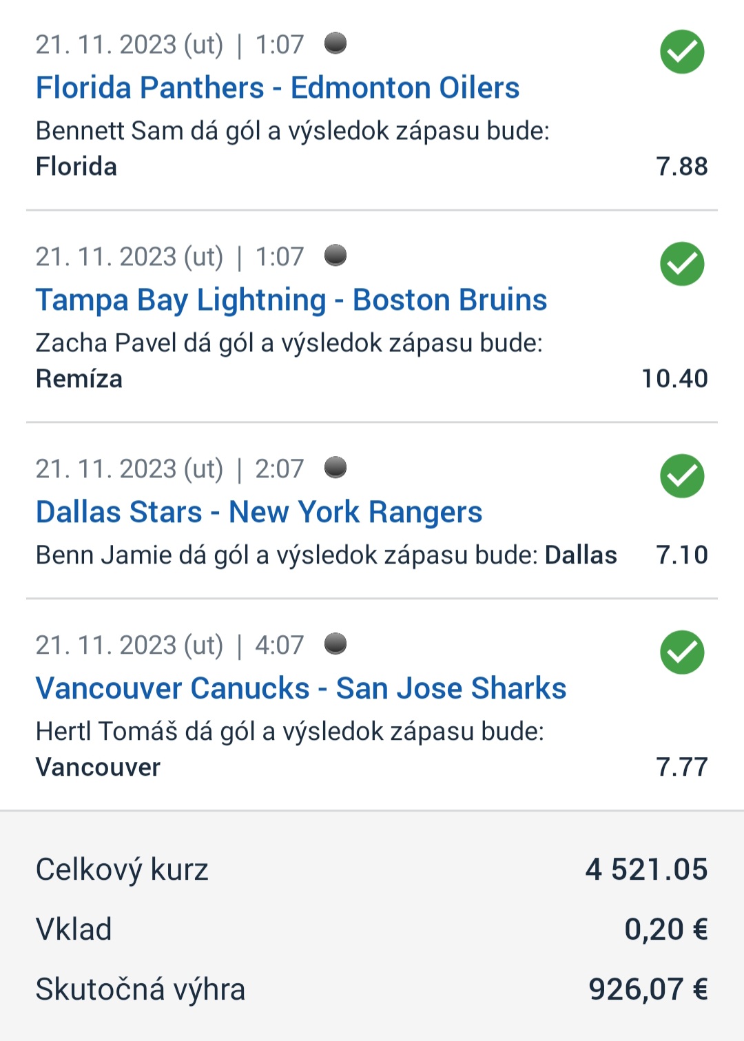Click the Celkový kurz value 4 521.05
The width and height of the screenshot is (744, 1041).
pyautogui.click(x=647, y=870)
